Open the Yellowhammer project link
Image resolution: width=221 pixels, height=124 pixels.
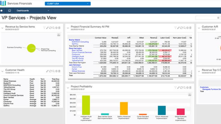click(x=78, y=61)
